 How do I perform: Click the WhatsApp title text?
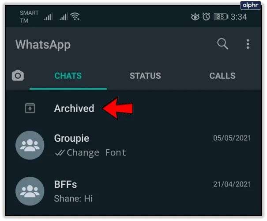(x=43, y=45)
